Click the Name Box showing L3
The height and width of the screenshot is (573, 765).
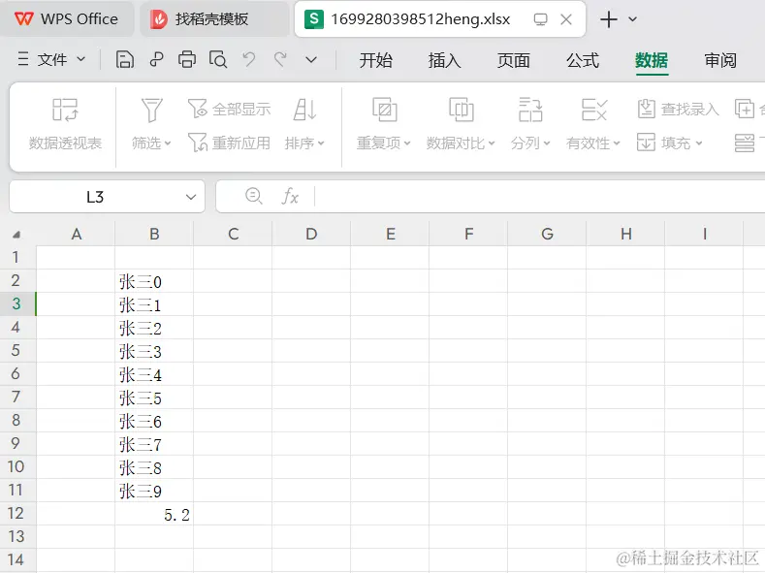tap(95, 197)
